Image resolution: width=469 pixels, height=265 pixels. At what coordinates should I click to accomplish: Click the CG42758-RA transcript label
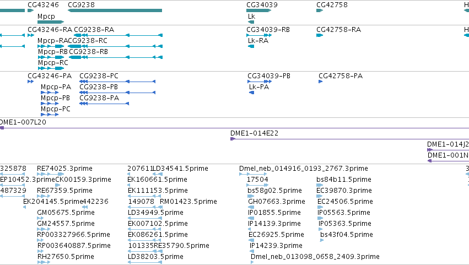tap(338, 30)
